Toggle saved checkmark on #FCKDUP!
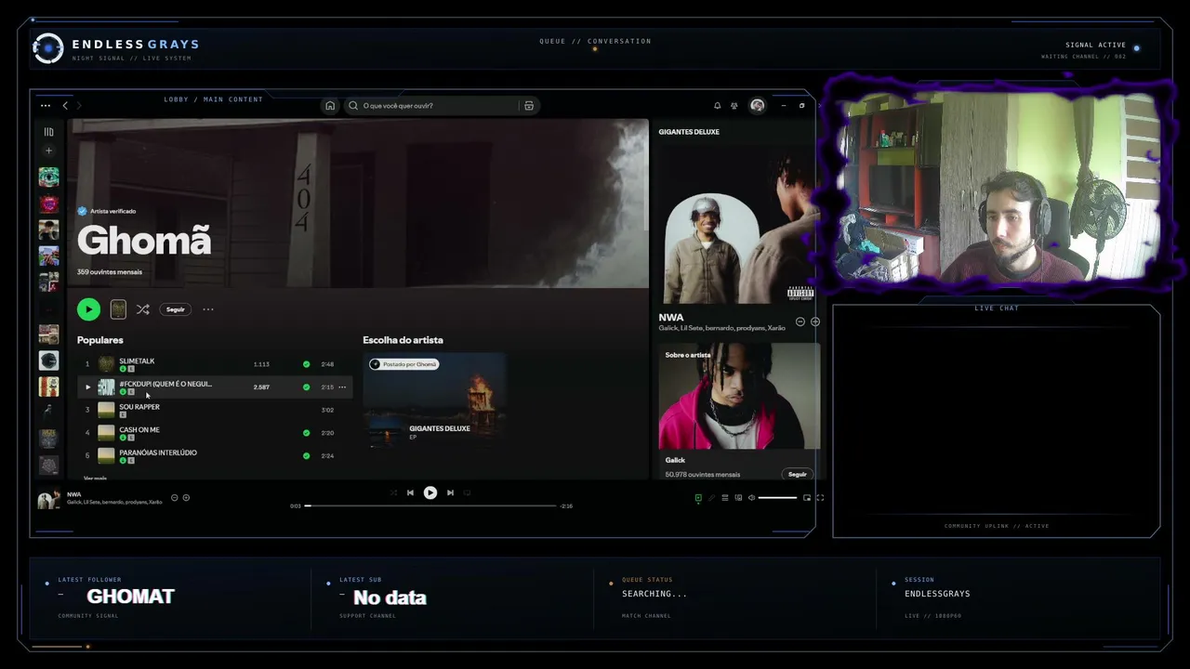Viewport: 1190px width, 669px height. point(307,387)
